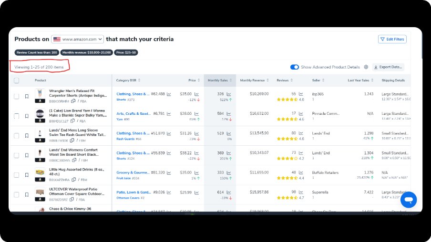Copy ASIN of ULTCOVER Patio Ottoman Cover
431x242 pixels.
(x=72, y=200)
